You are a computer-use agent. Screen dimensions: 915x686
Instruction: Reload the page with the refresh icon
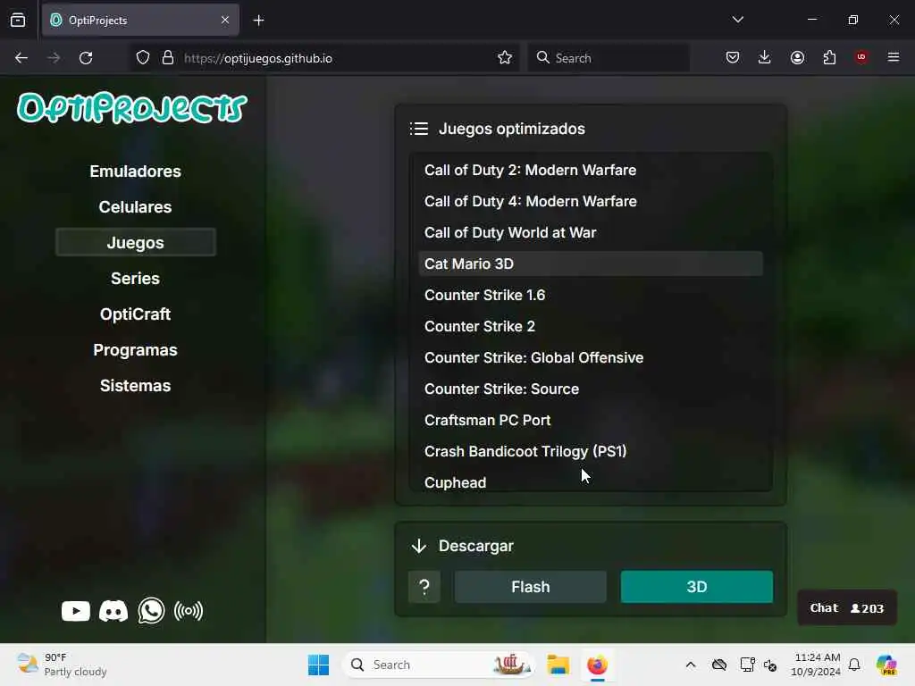[86, 58]
